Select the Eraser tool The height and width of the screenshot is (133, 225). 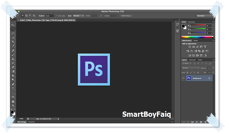click(x=13, y=67)
